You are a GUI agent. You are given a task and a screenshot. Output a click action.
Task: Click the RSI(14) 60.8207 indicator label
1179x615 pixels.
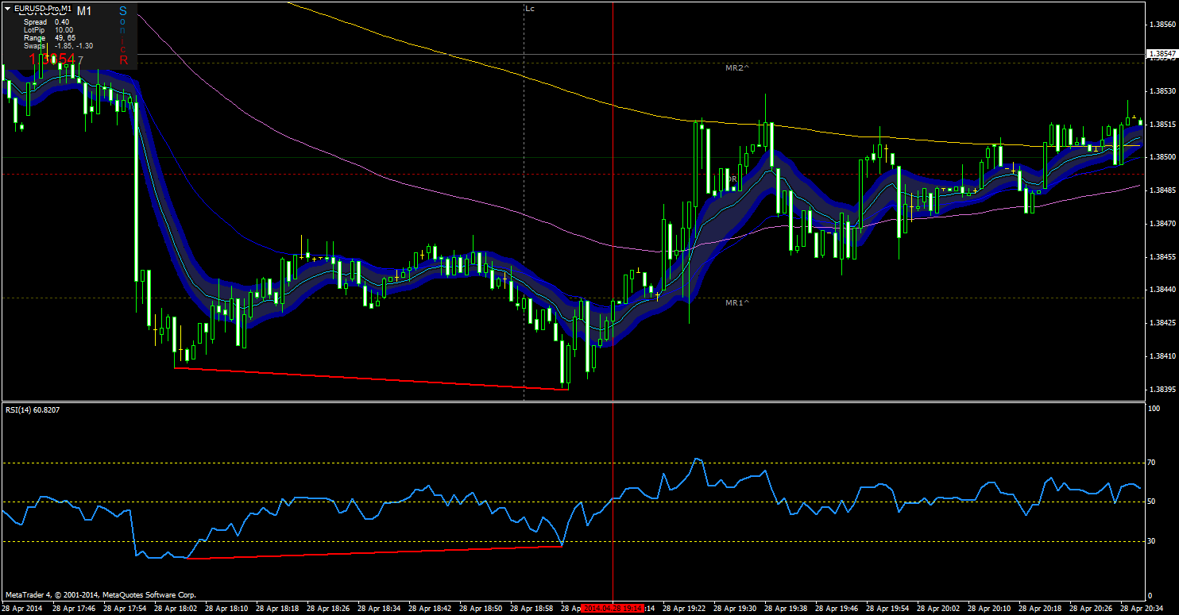pos(33,409)
